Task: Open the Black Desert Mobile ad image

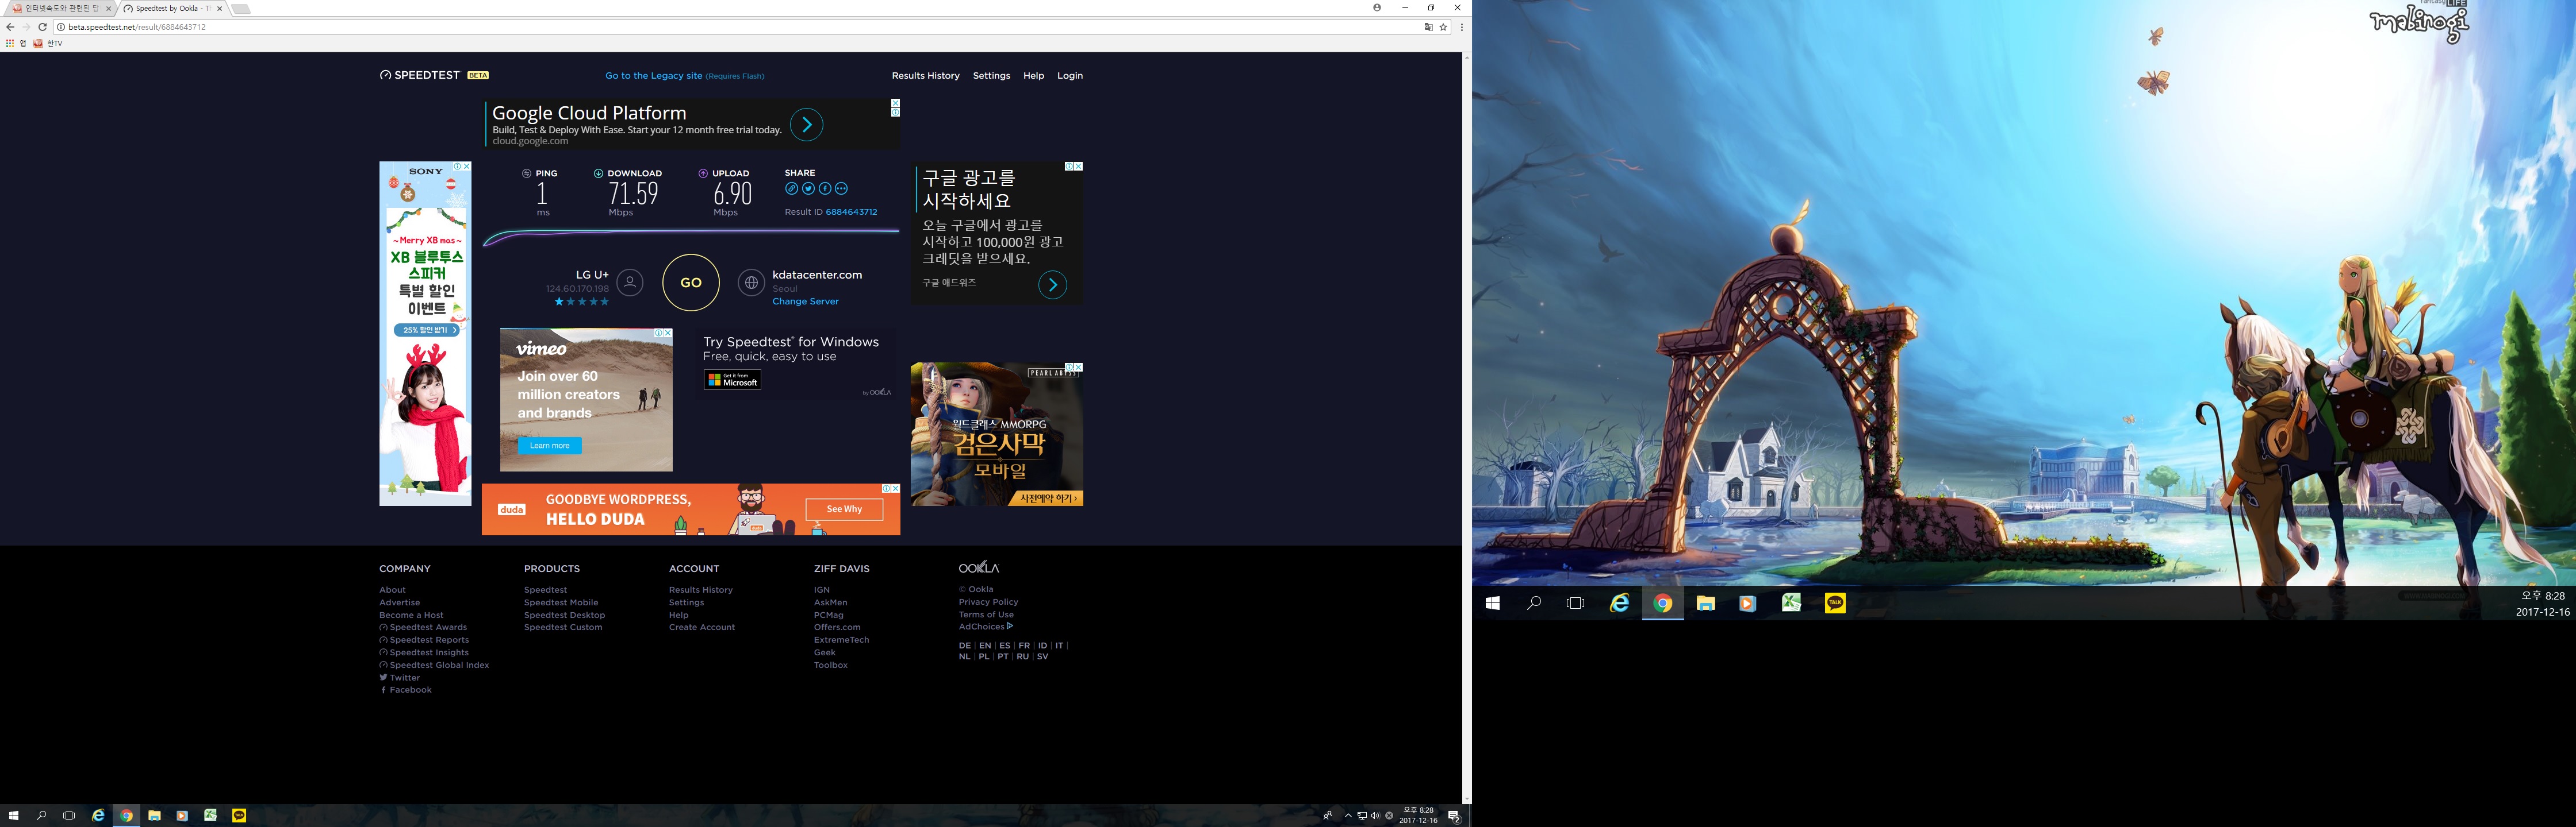Action: click(996, 435)
